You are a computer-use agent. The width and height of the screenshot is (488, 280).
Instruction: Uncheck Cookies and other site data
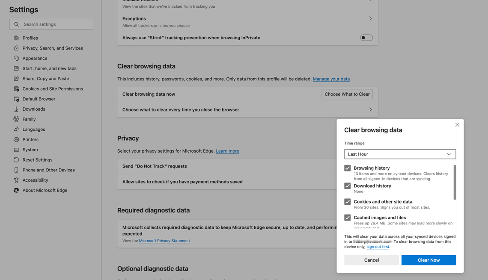click(x=348, y=202)
